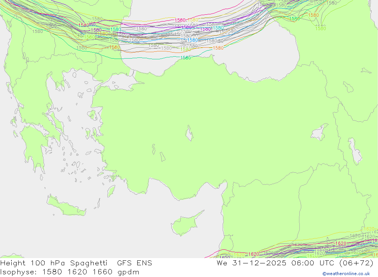Image resolution: width=378 pixels, height=277 pixels.
Task: Click the green 1580 label near the Black Sea coast
Action: click(x=186, y=57)
